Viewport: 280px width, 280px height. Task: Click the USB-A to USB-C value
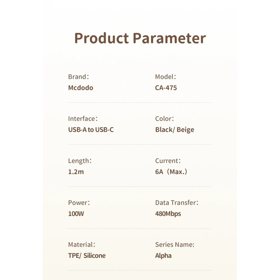[91, 129]
